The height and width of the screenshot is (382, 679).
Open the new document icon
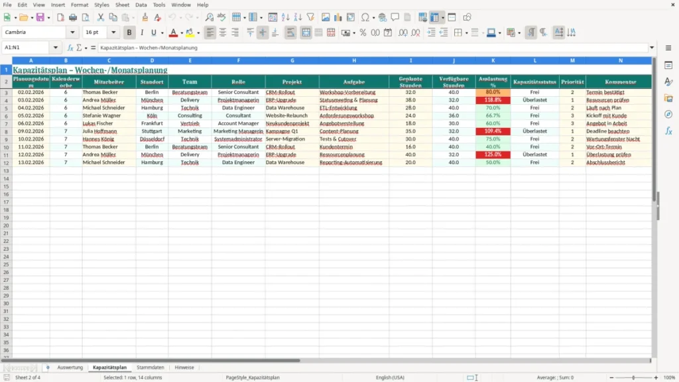(x=7, y=17)
